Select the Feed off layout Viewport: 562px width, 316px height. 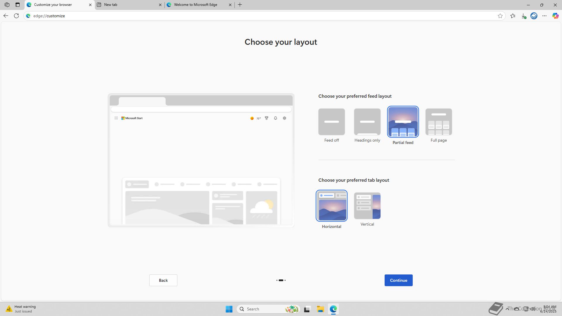pos(331,122)
